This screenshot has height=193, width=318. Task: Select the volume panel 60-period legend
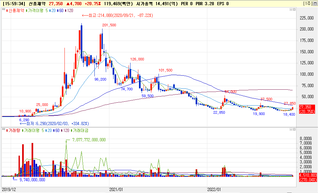coord(56,130)
